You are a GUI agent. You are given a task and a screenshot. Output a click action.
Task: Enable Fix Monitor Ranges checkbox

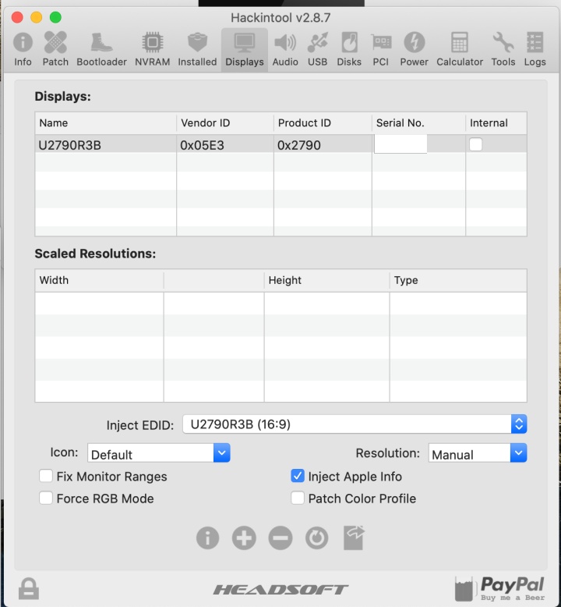[x=46, y=476]
